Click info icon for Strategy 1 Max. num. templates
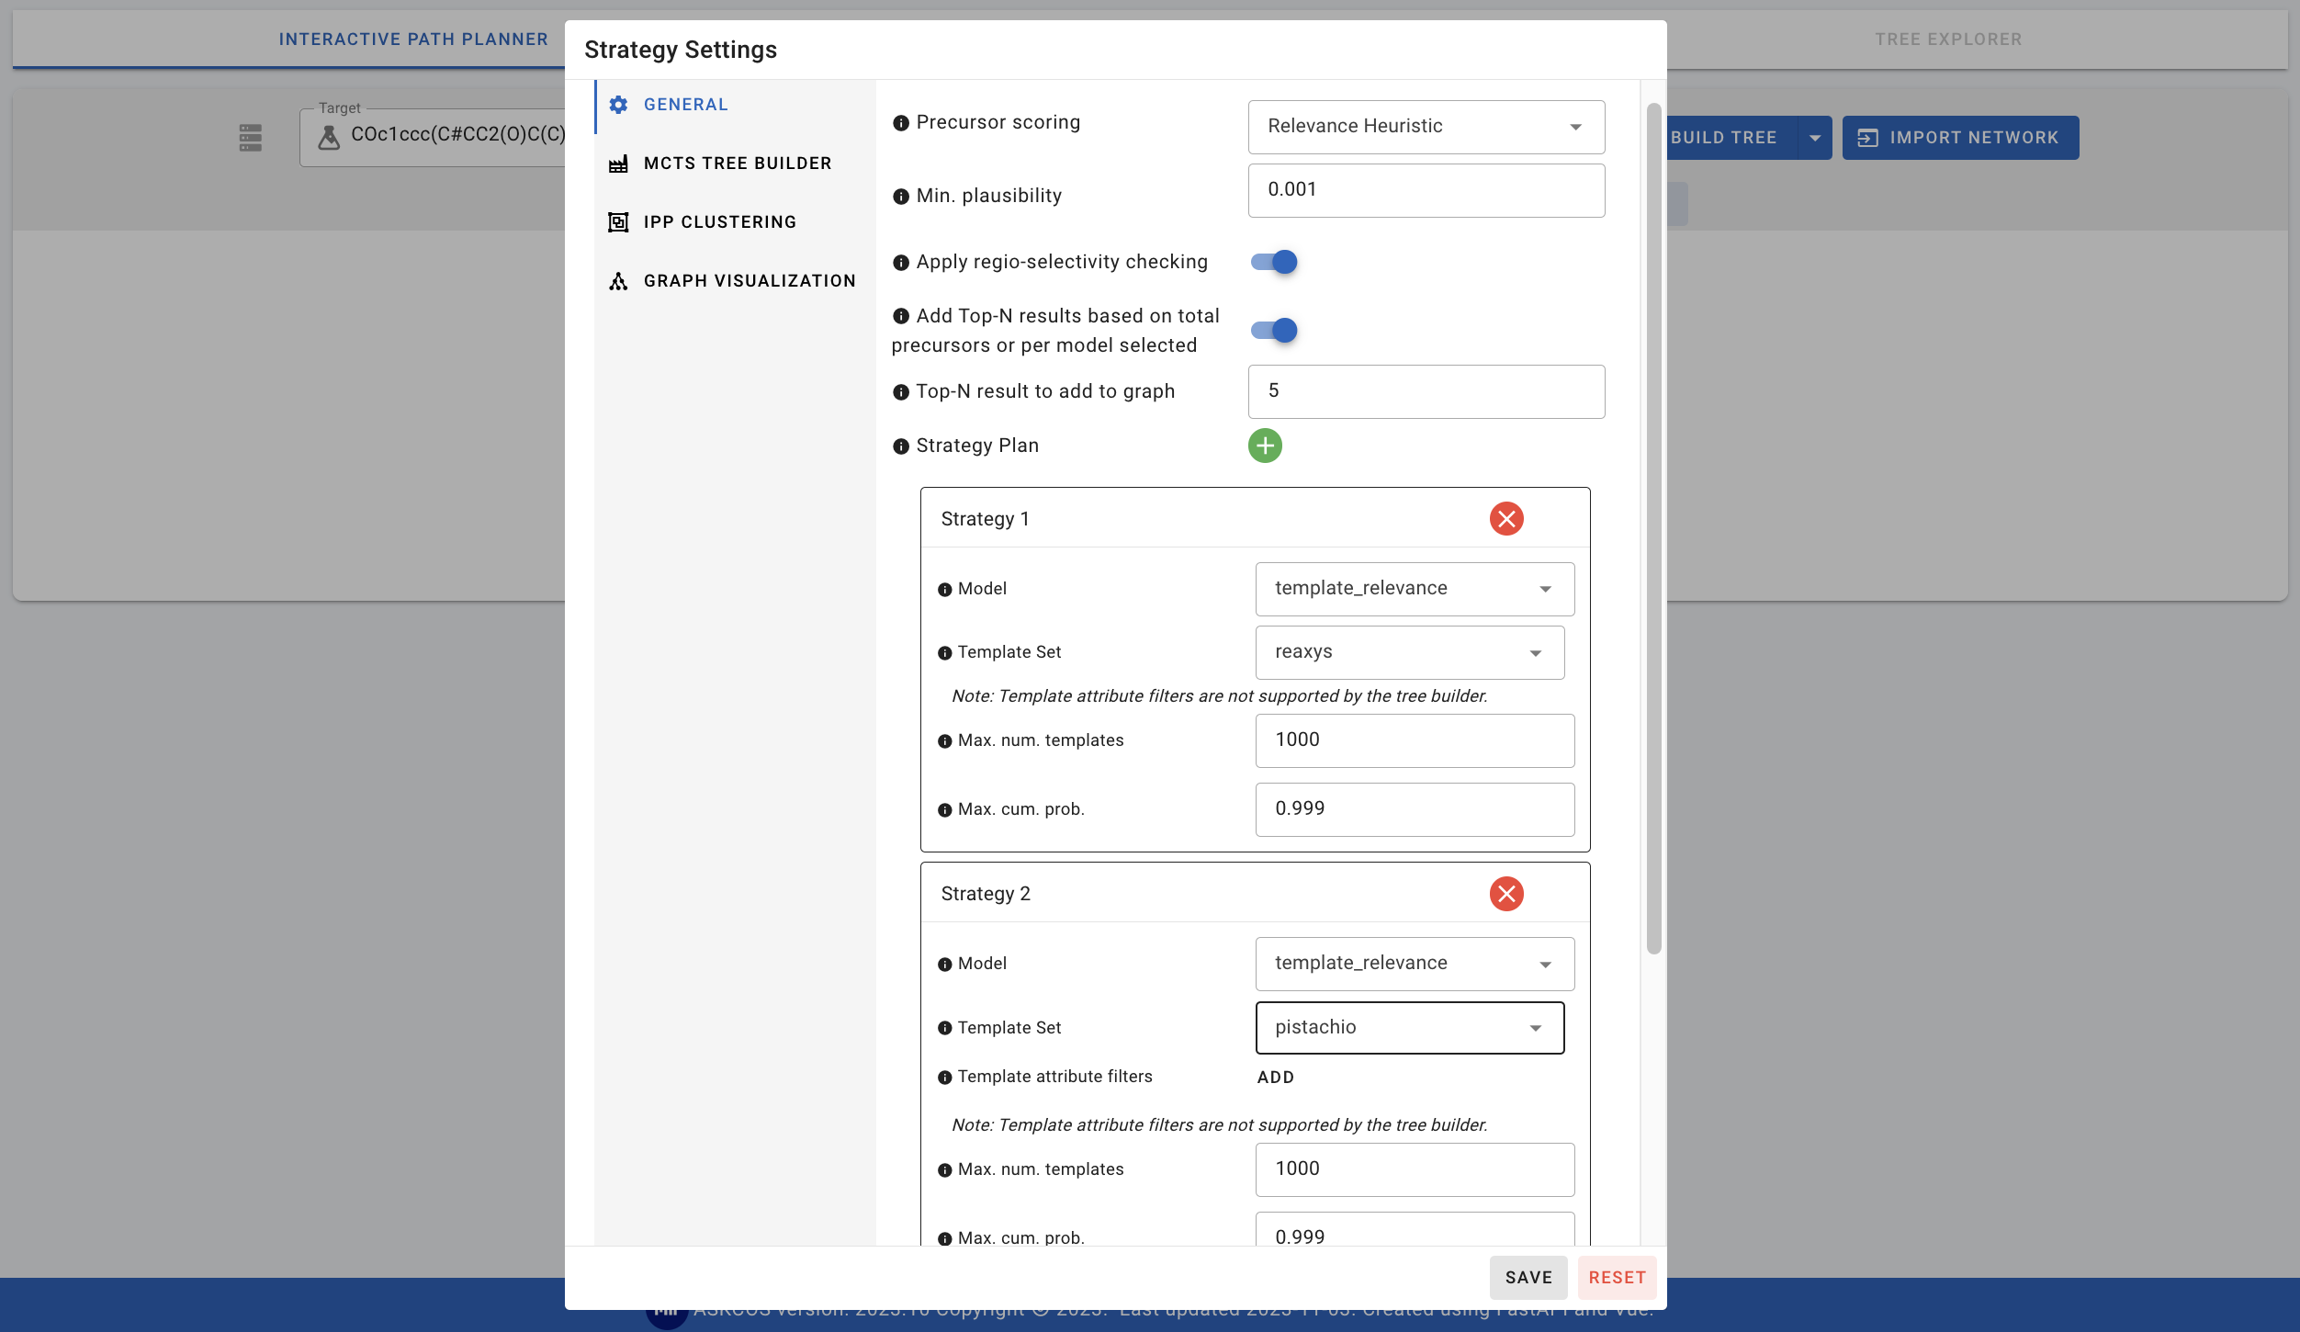The image size is (2300, 1332). 944,741
